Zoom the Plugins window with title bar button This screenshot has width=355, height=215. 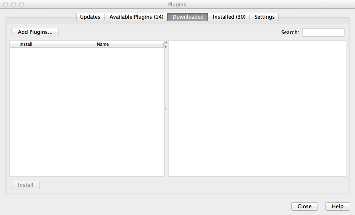(x=22, y=4)
